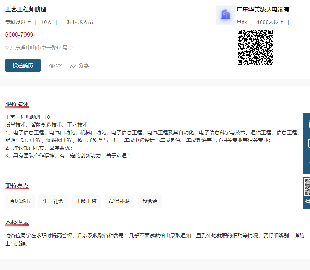Image resolution: width=310 pixels, height=270 pixels.
Task: Open address 广东省中山市阜一路68号
Action: (39, 47)
